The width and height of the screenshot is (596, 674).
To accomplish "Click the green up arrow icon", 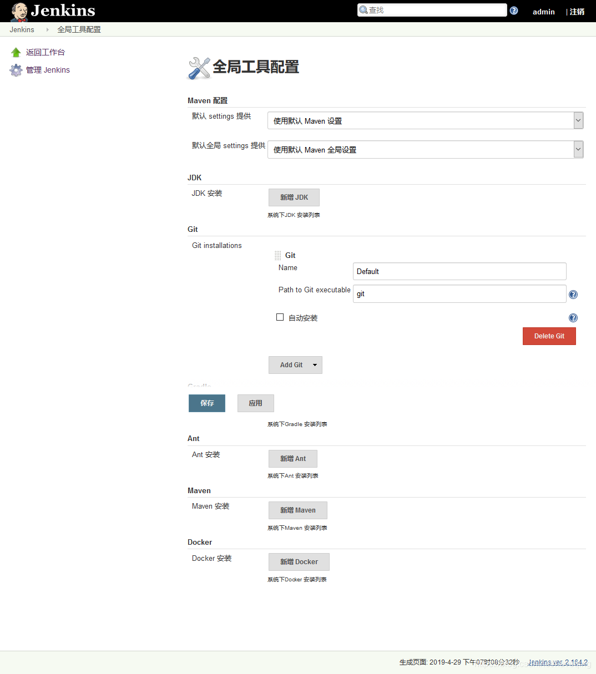I will (16, 52).
